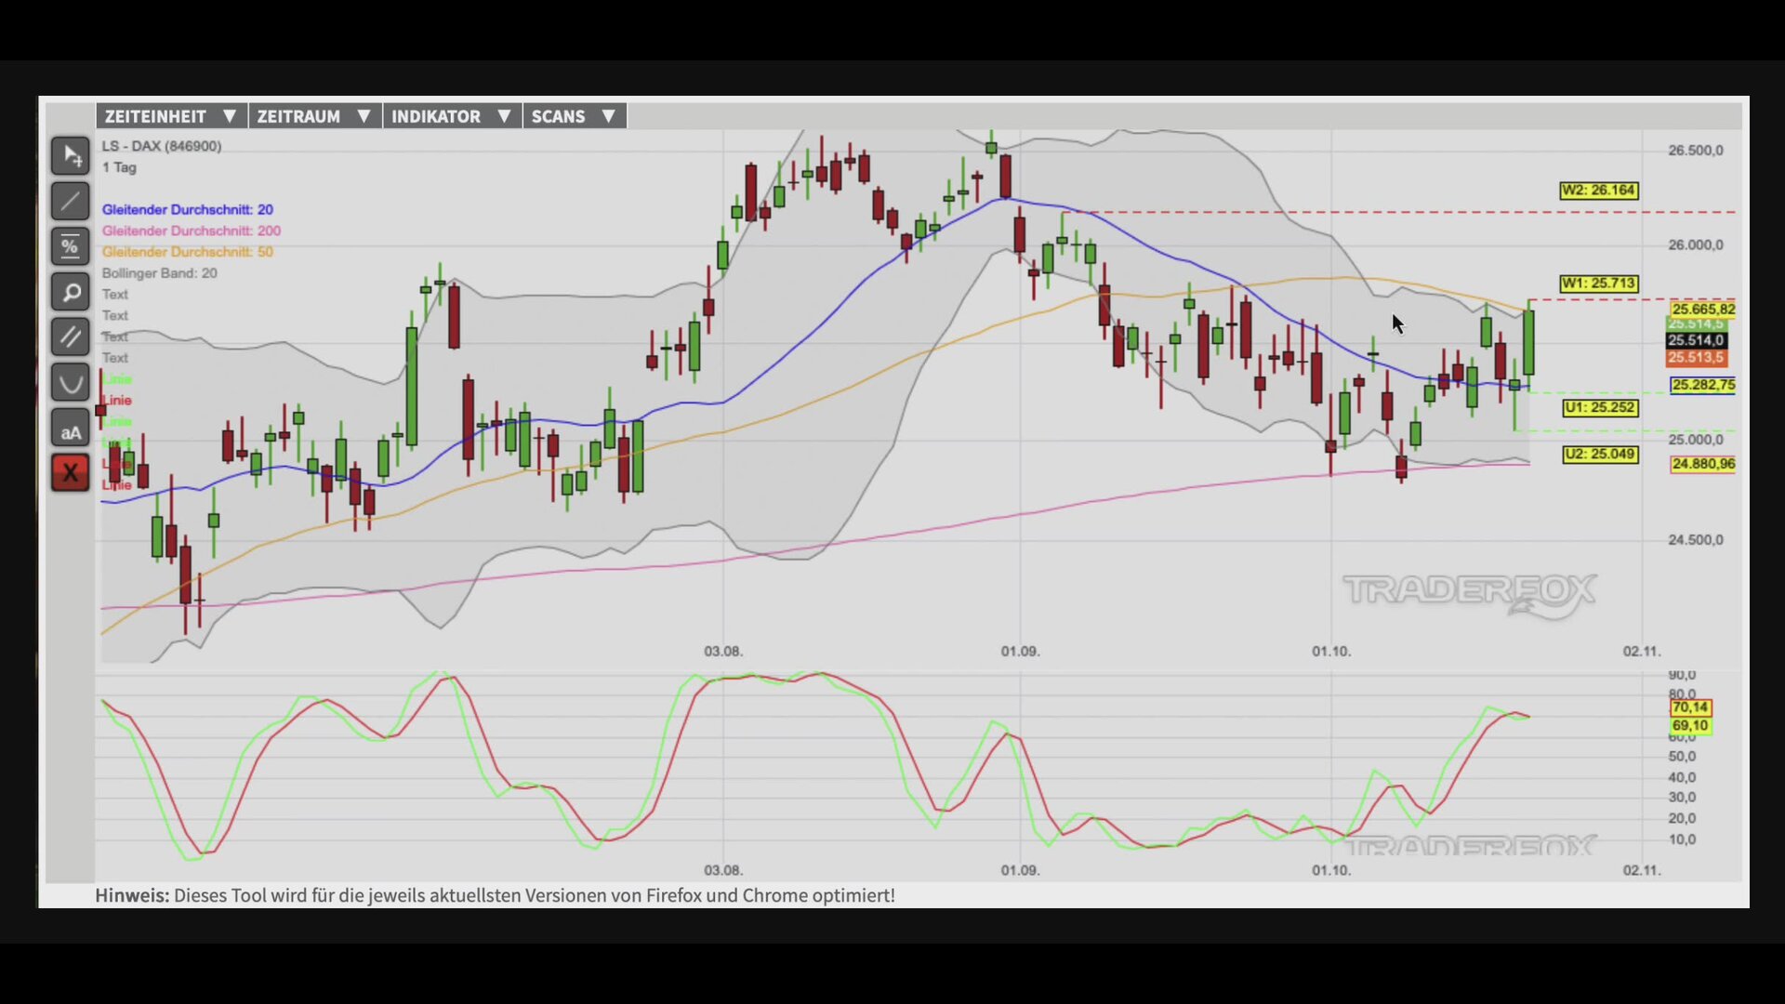Activate the magnifier zoom tool
This screenshot has height=1004, width=1785.
[70, 293]
